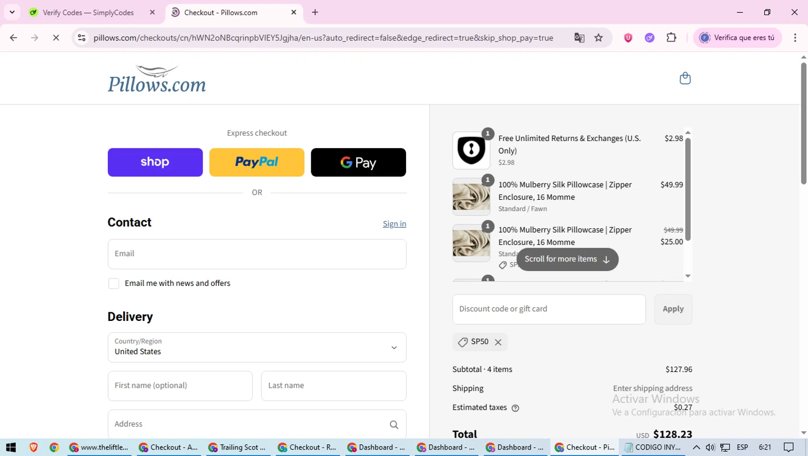The height and width of the screenshot is (456, 808).
Task: Open the Checkout - R... taskbar window
Action: coord(307,447)
